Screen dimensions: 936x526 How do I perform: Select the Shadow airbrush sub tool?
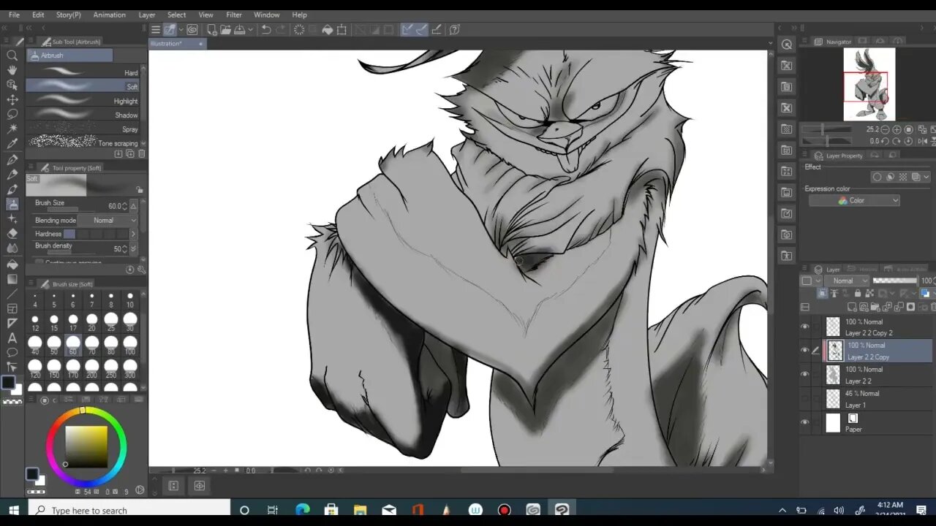83,115
